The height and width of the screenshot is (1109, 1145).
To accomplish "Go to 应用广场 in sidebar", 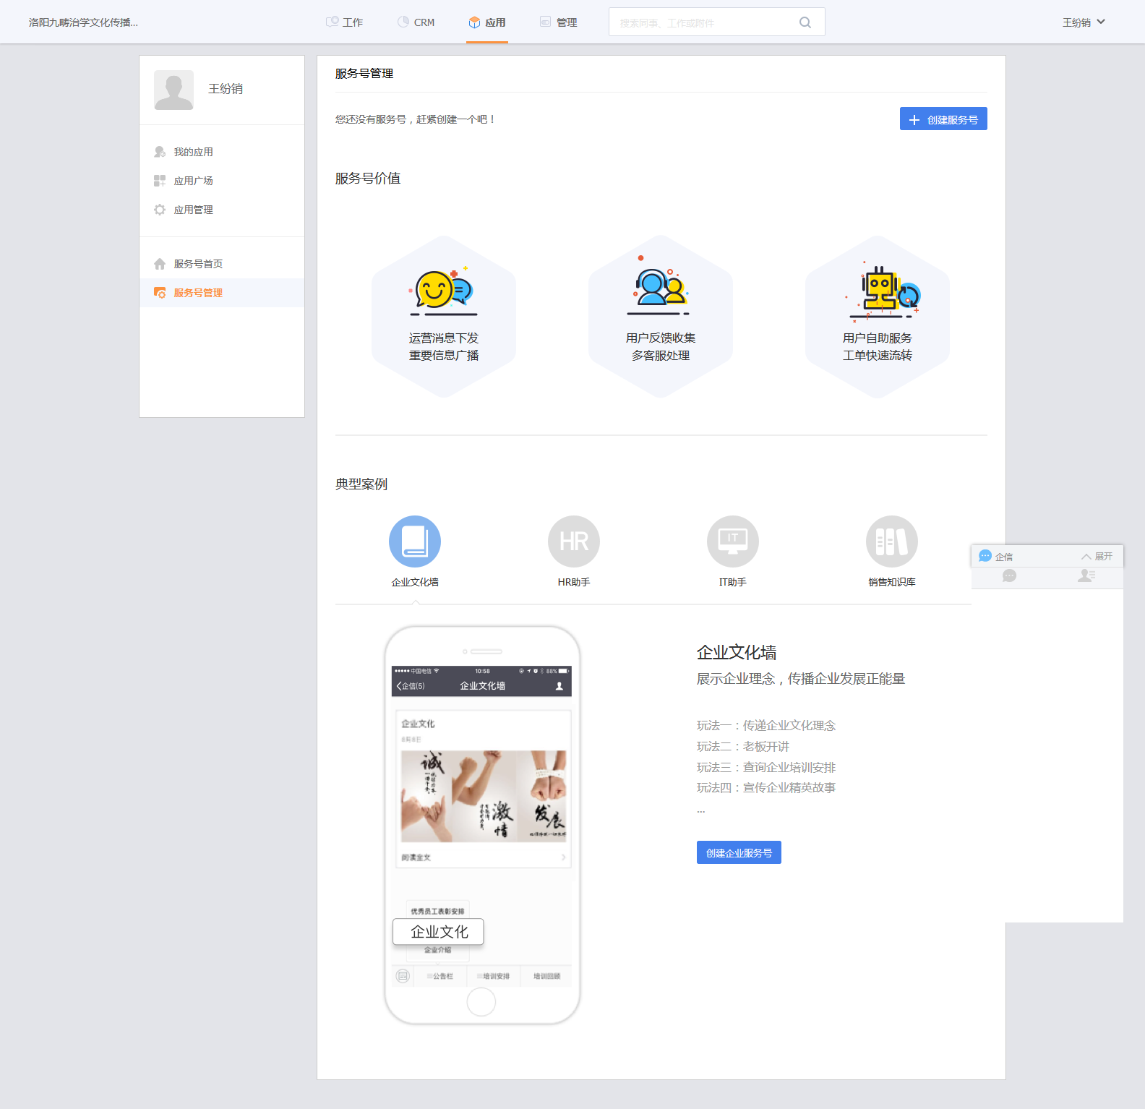I will [x=193, y=181].
